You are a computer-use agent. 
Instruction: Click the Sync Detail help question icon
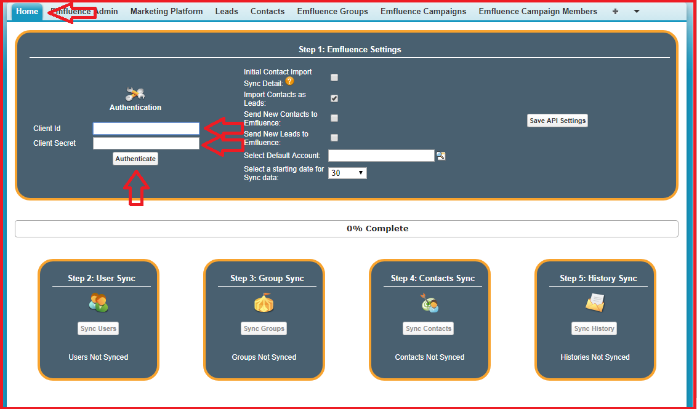289,81
